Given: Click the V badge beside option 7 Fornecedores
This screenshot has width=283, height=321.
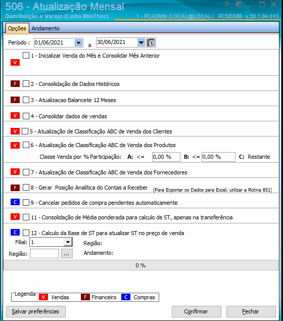Looking at the screenshot, I should point(15,171).
